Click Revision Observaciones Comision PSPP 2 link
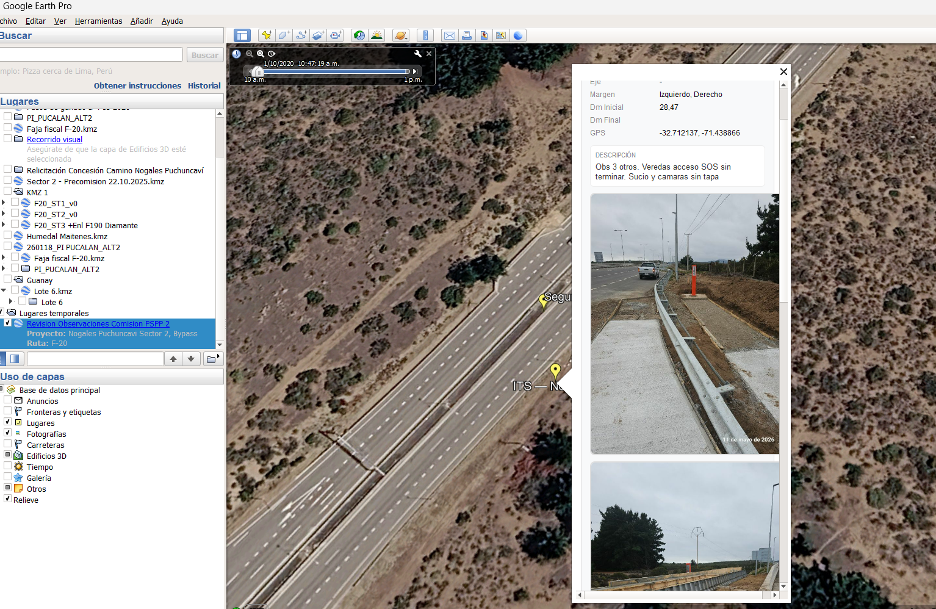This screenshot has height=609, width=936. click(98, 323)
